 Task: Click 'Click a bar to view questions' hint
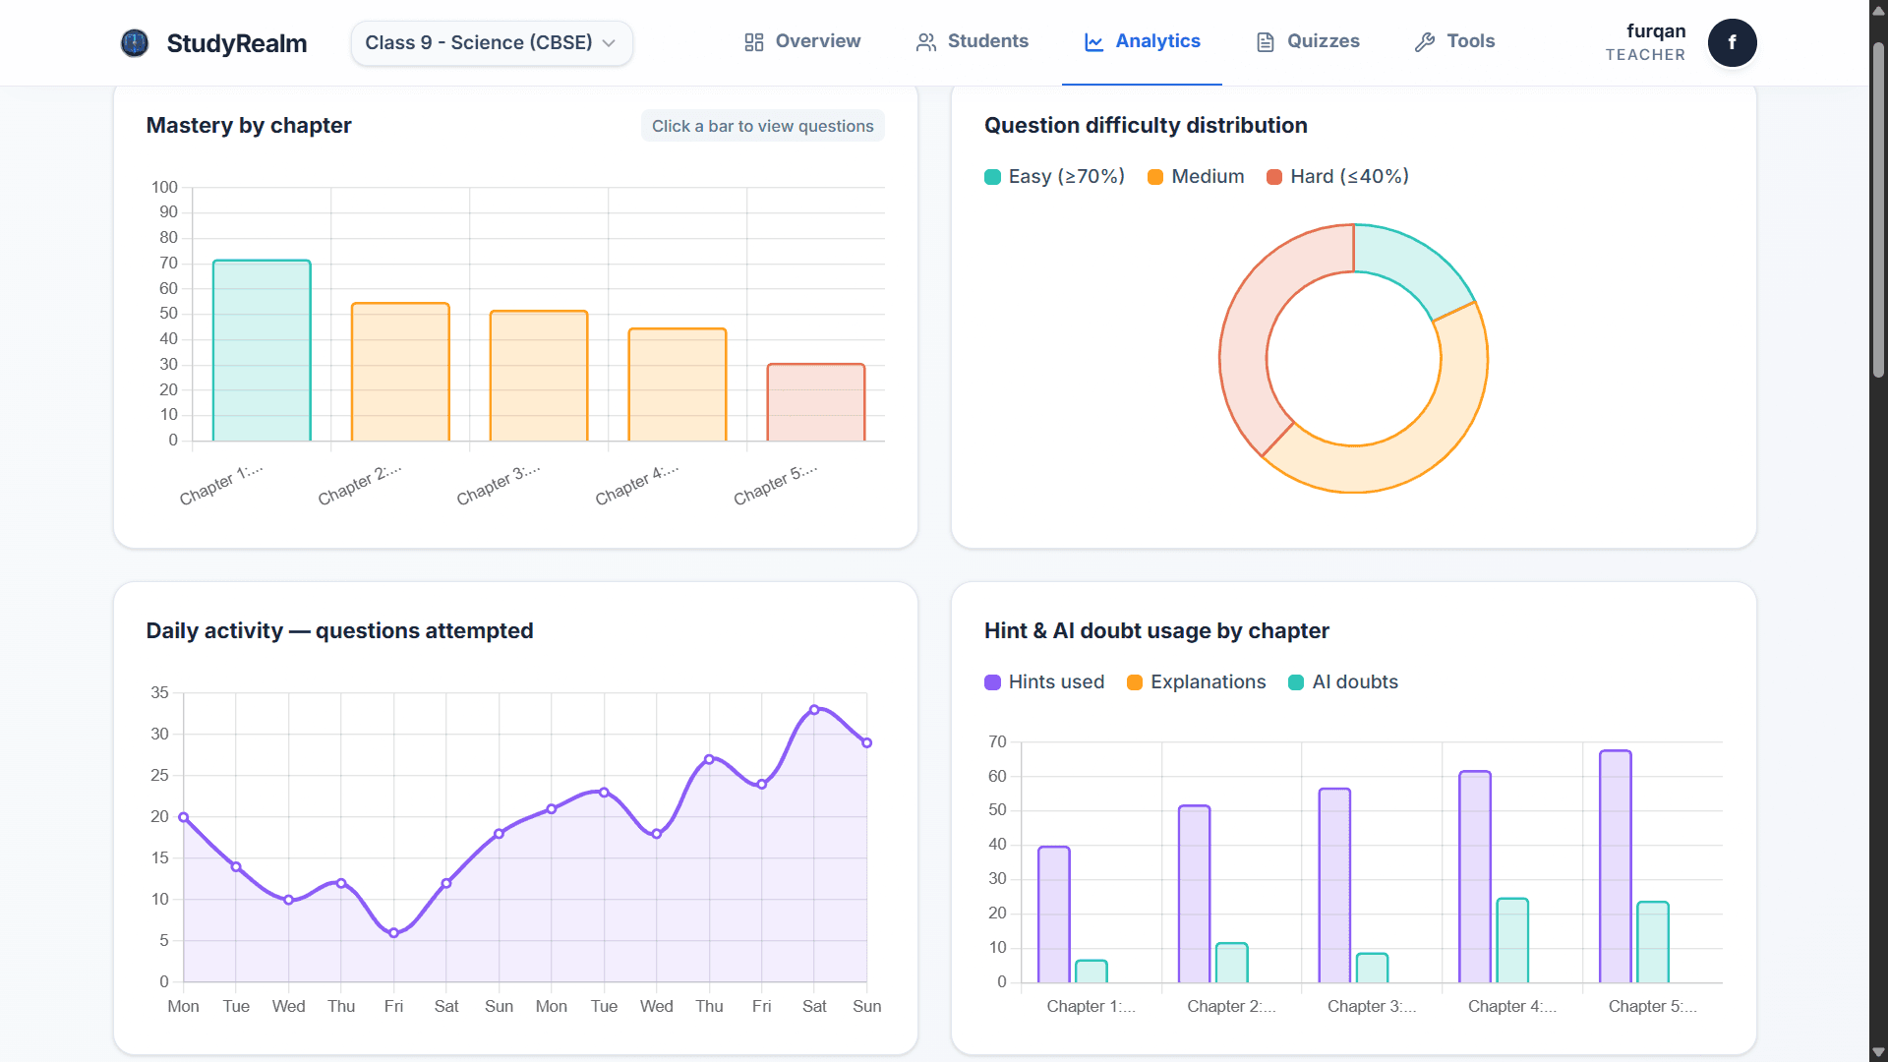pos(762,126)
